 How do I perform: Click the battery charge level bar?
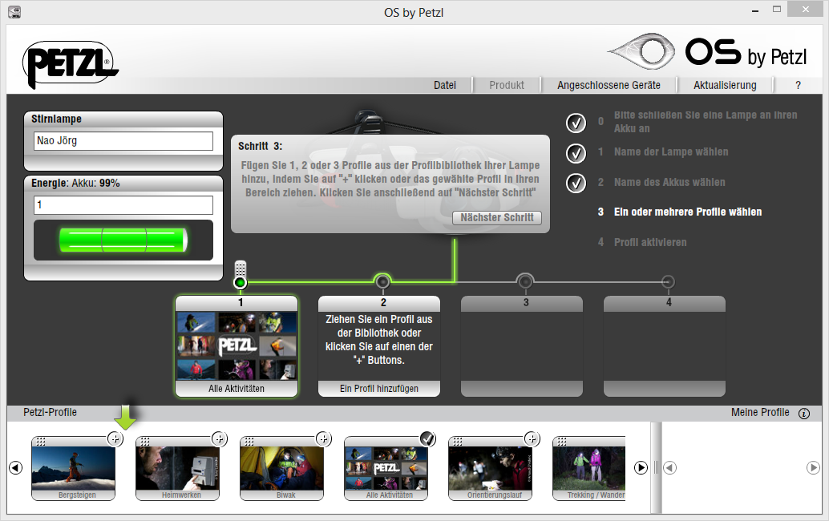tap(123, 240)
